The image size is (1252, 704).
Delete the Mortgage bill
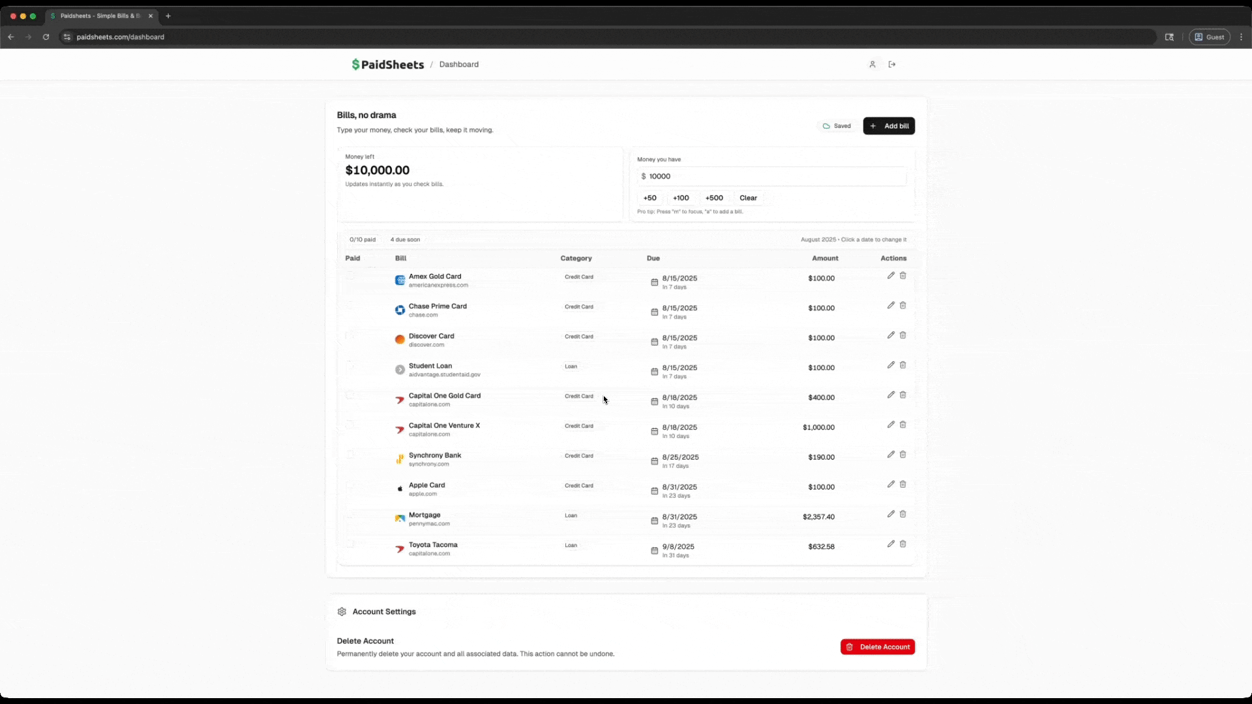click(x=903, y=514)
